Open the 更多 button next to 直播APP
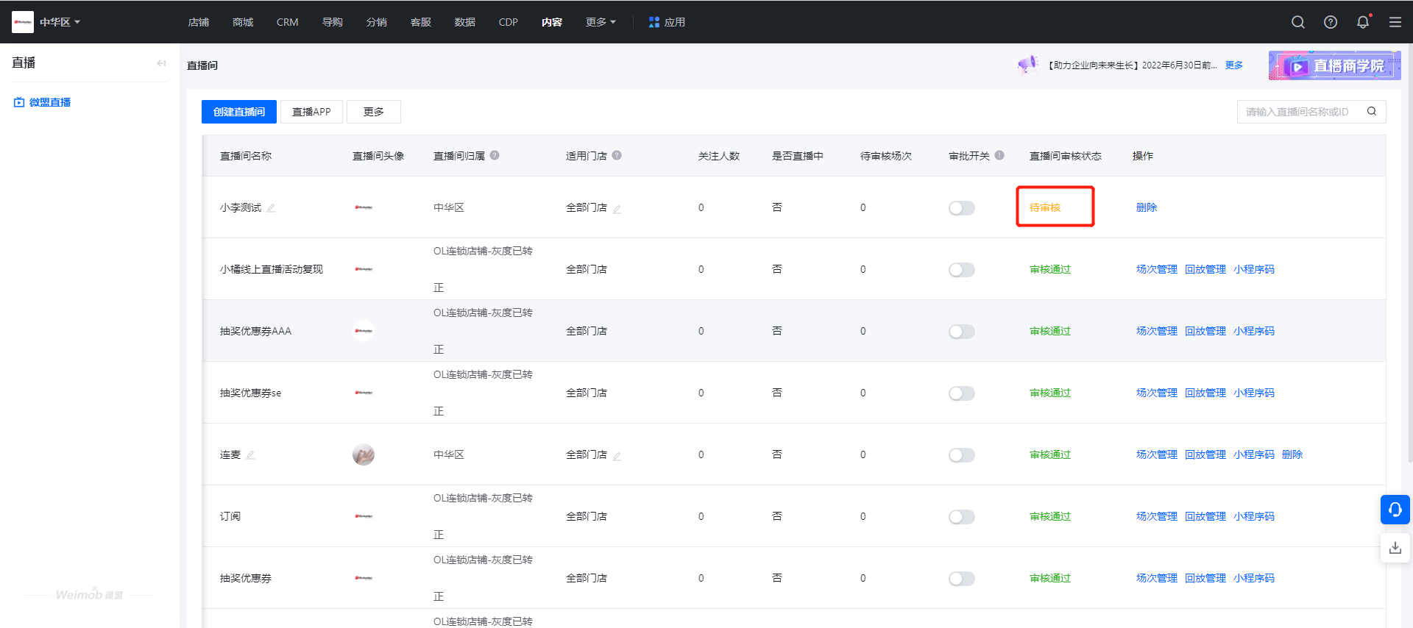The image size is (1413, 628). coord(374,112)
